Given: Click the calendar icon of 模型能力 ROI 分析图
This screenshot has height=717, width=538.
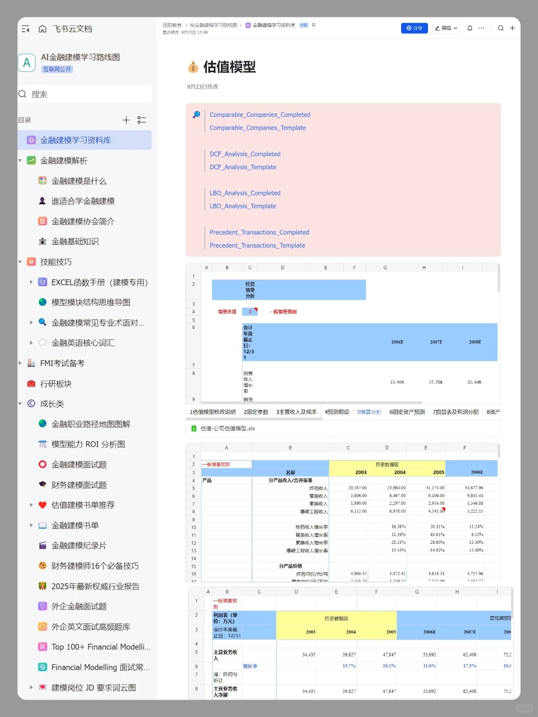Looking at the screenshot, I should pos(42,444).
